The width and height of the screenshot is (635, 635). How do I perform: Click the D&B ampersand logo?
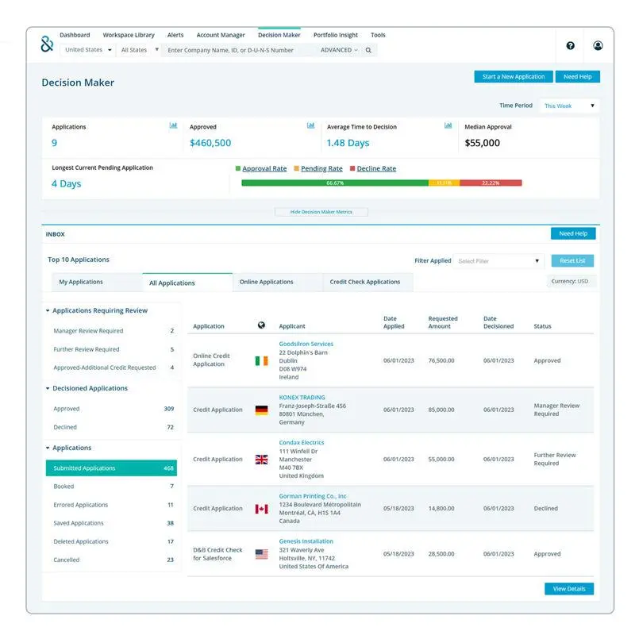point(47,44)
